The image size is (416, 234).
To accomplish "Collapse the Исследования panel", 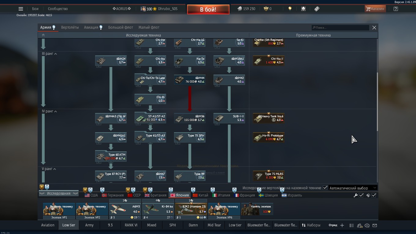I will (58, 193).
